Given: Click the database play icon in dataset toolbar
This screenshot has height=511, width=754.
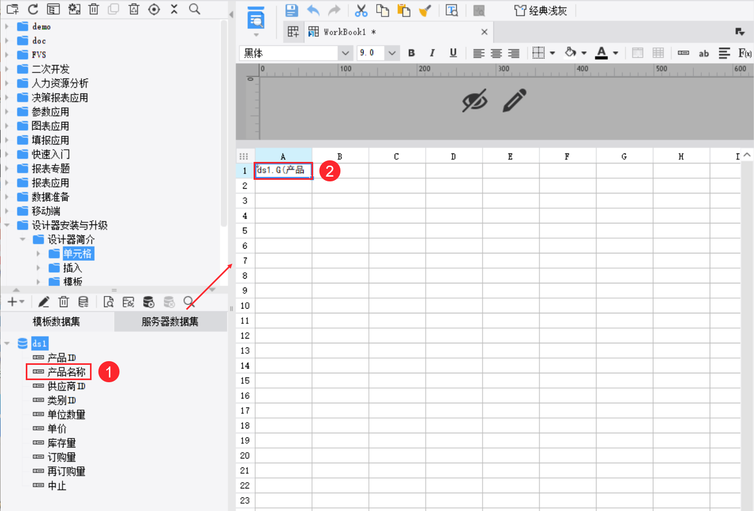Looking at the screenshot, I should pos(148,302).
